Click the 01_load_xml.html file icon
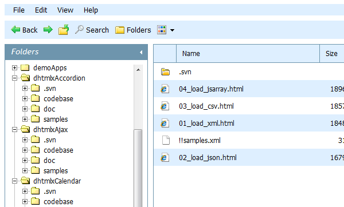The height and width of the screenshot is (207, 344). coord(165,123)
